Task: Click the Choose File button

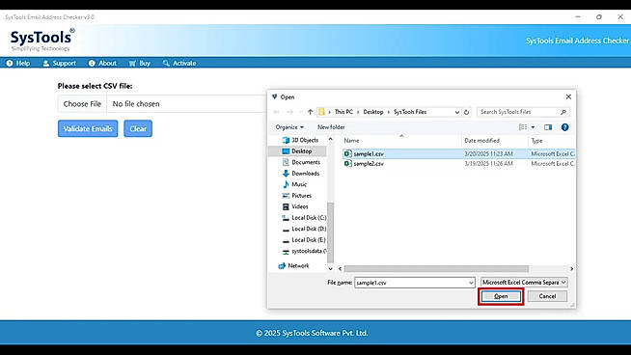Action: click(x=82, y=104)
